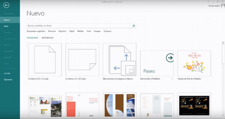Click the vertical scrollbar thumb

point(223,54)
